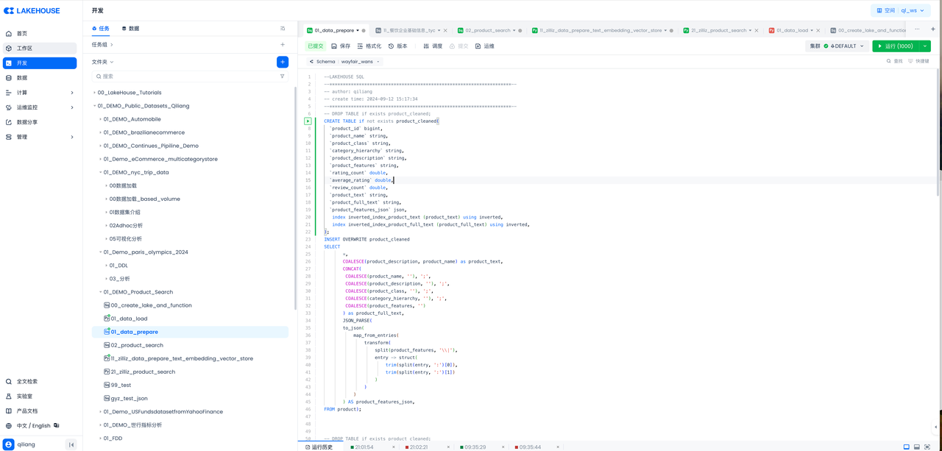Open the 02_product_search file in the tree
This screenshot has height=451, width=942.
point(137,345)
